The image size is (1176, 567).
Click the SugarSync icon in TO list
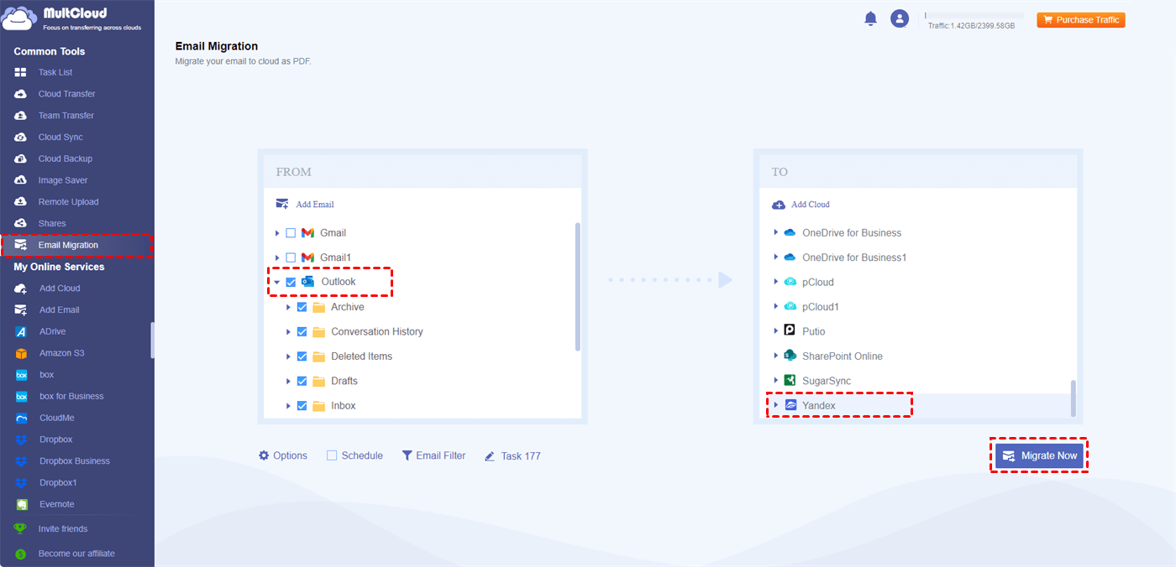click(x=790, y=381)
